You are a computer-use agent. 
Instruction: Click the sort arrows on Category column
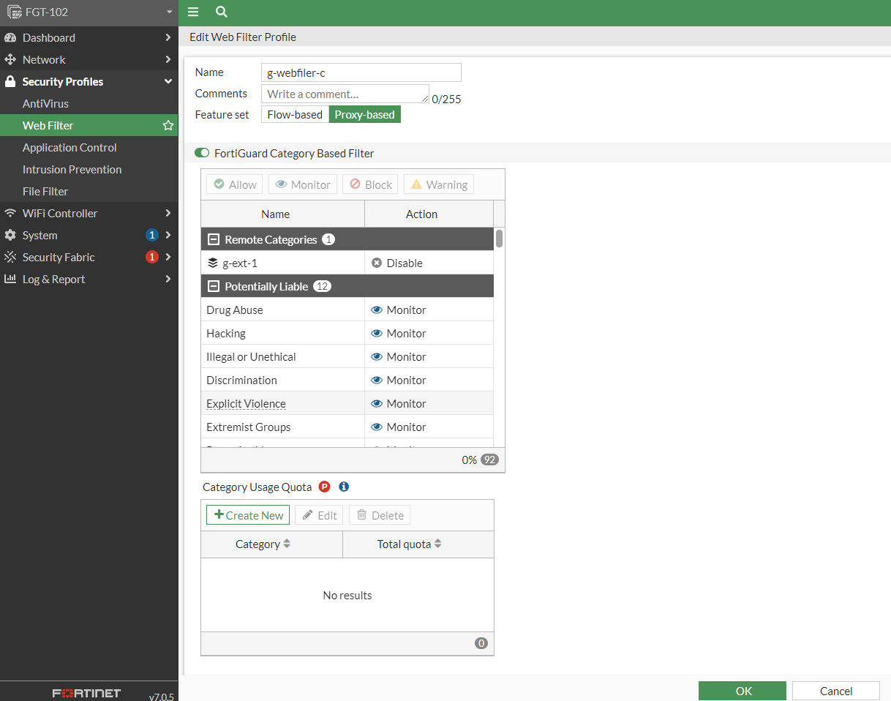click(287, 544)
